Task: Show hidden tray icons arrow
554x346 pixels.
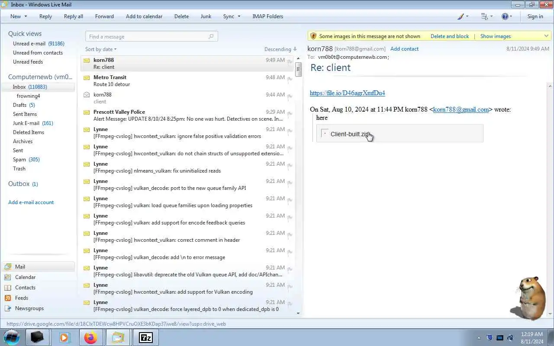Action: click(x=479, y=338)
